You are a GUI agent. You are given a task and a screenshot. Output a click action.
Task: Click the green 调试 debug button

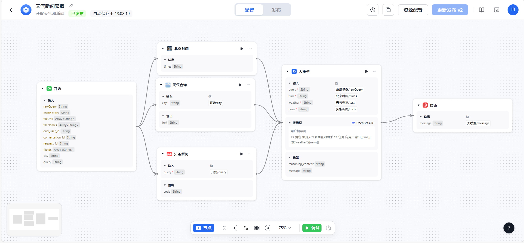click(312, 228)
